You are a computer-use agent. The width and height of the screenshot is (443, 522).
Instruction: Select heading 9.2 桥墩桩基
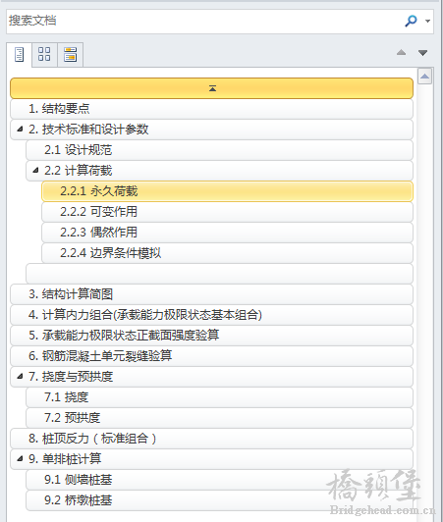pyautogui.click(x=219, y=500)
